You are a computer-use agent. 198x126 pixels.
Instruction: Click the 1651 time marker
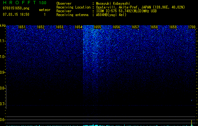point(22,27)
